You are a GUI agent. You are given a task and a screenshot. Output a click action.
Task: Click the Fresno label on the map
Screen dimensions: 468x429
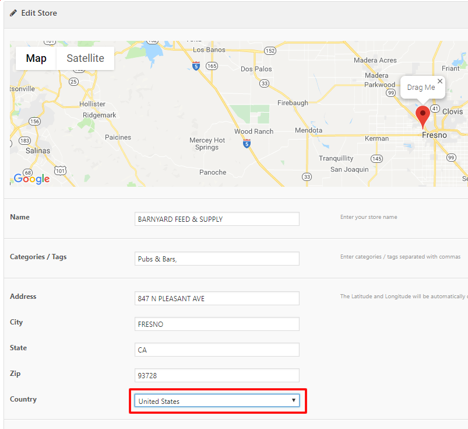pos(434,135)
